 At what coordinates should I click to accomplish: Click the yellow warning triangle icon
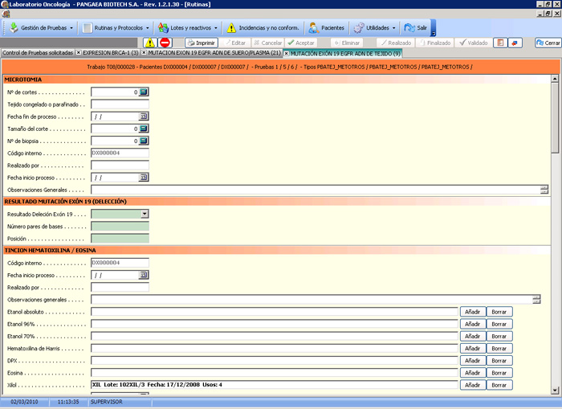pos(150,43)
